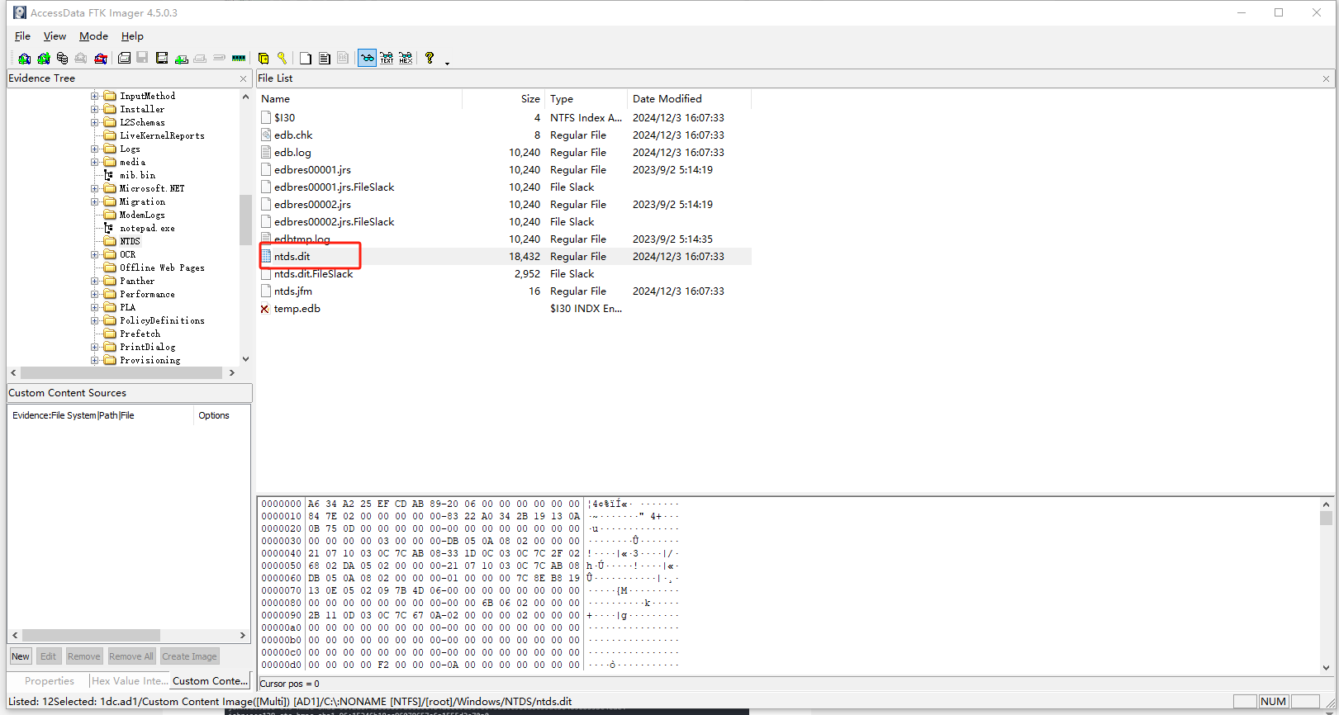The image size is (1339, 715).
Task: Open the Help menu
Action: [132, 36]
